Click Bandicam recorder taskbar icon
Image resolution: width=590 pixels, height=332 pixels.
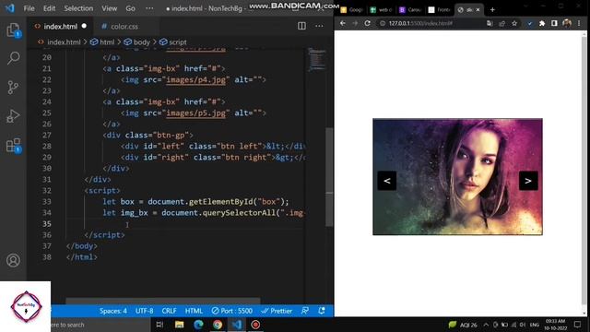point(255,325)
